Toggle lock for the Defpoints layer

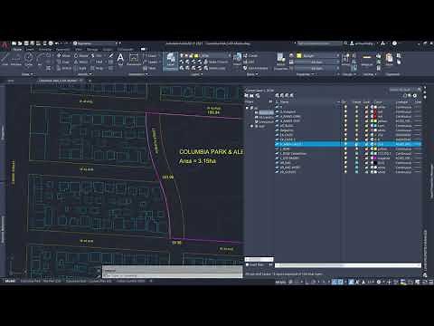(366, 130)
